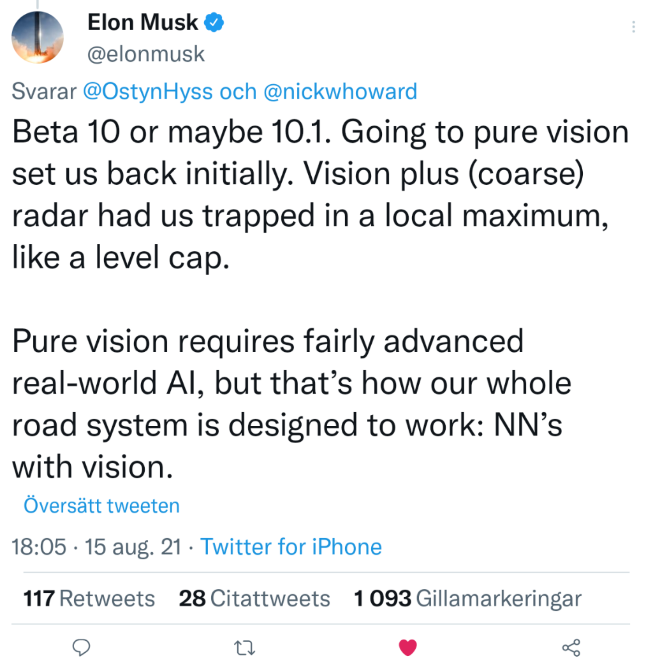Click the @elonmusk handle
Screen dimensions: 653x667
click(146, 54)
